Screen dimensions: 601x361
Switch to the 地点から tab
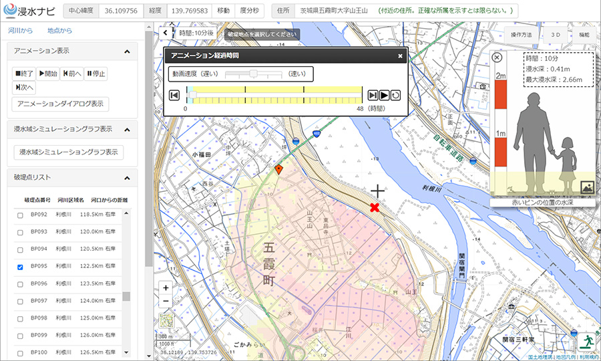pyautogui.click(x=60, y=31)
